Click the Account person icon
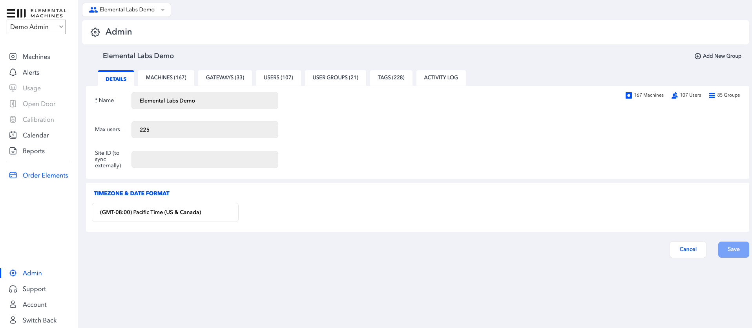 13,304
